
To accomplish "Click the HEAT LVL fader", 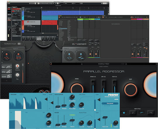I will coord(114,86).
